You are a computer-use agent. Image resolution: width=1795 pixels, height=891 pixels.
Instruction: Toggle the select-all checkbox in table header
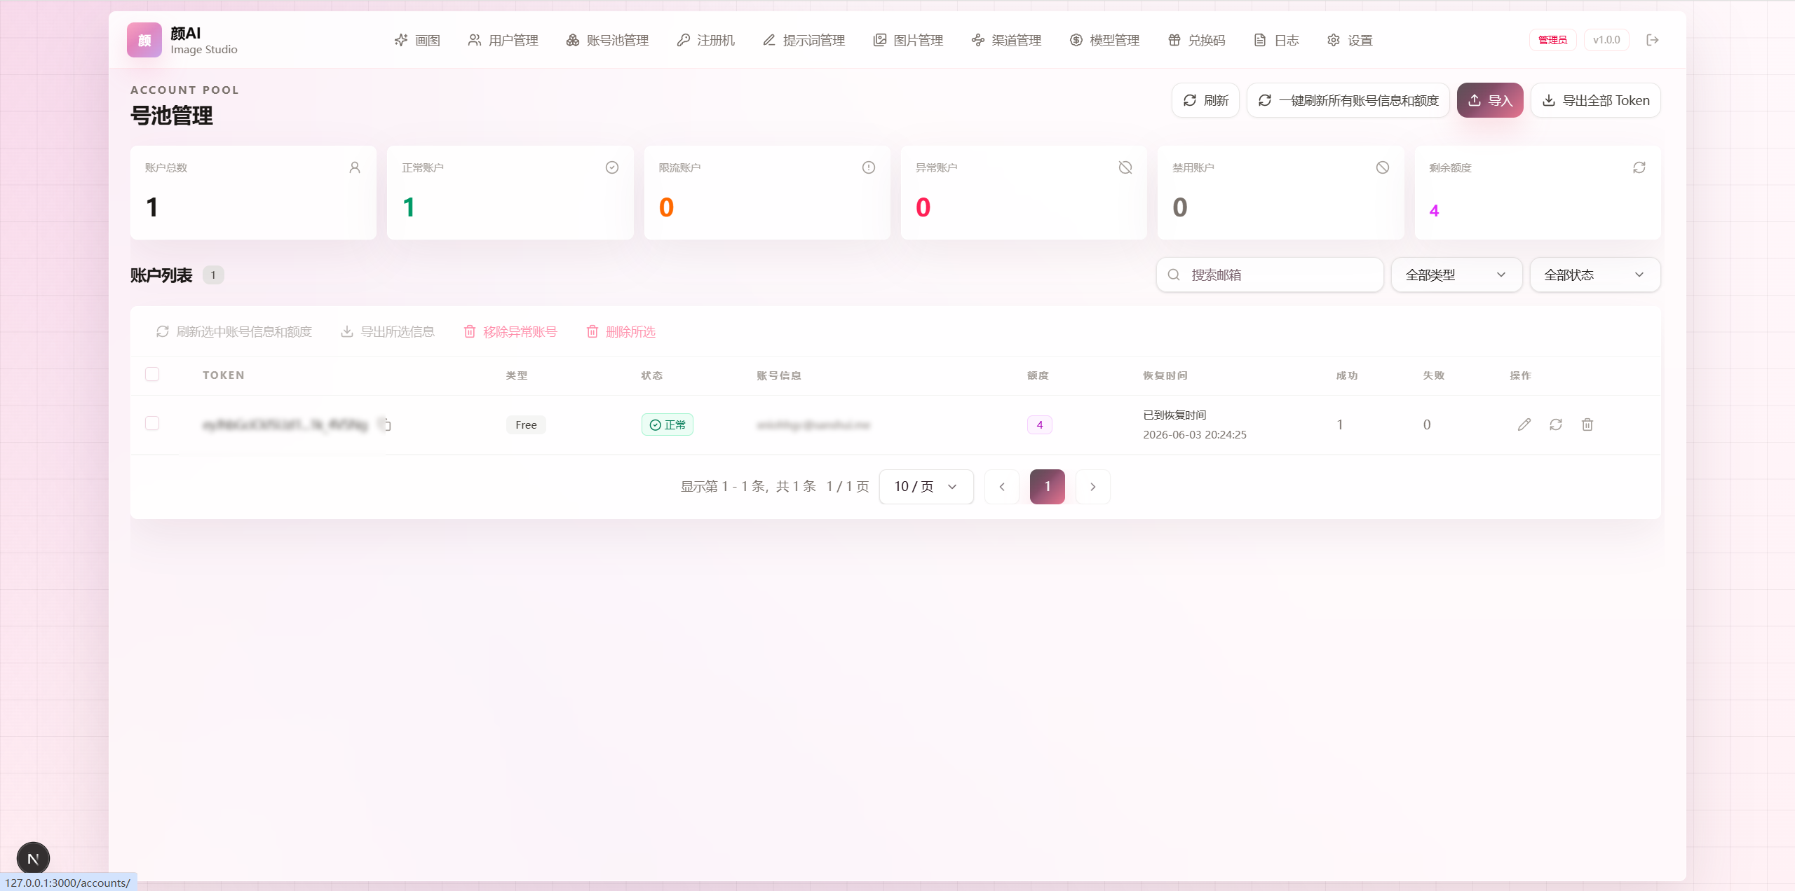pos(152,374)
